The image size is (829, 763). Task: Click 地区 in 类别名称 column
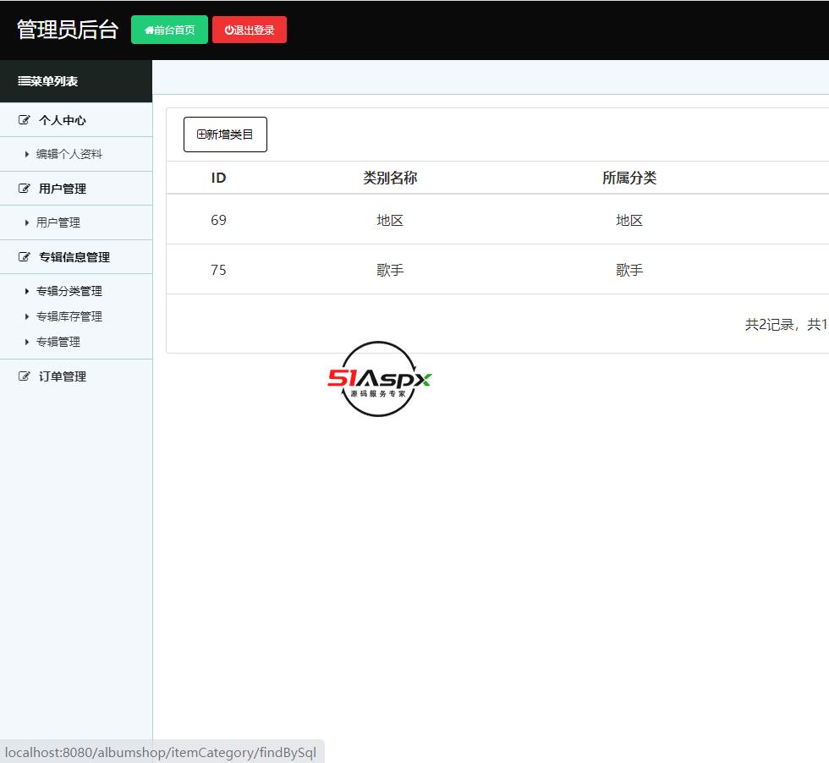390,221
